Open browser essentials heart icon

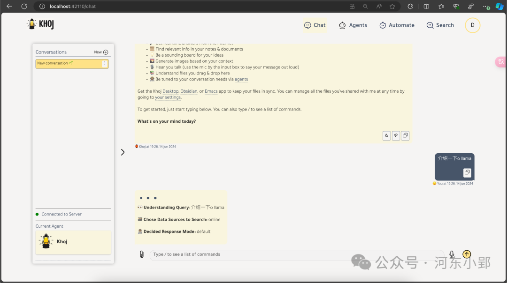click(456, 7)
